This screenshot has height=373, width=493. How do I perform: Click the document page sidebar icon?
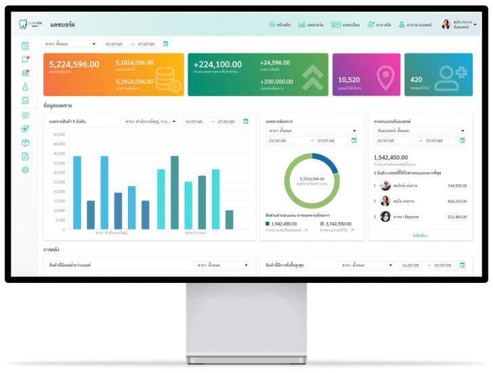click(x=25, y=156)
